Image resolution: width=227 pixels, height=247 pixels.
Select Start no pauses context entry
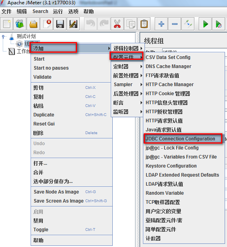coord(71,68)
